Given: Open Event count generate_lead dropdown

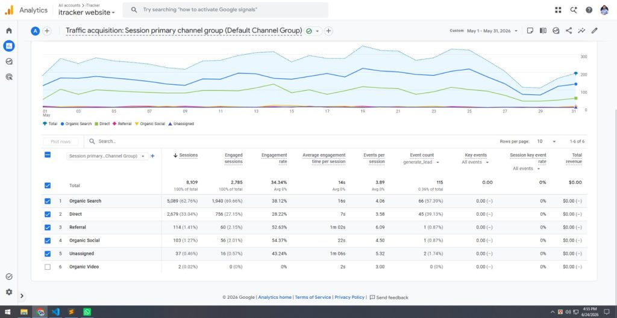Looking at the screenshot, I should pos(421,162).
